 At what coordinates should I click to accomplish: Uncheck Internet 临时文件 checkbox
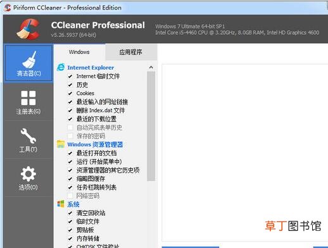[x=70, y=76]
